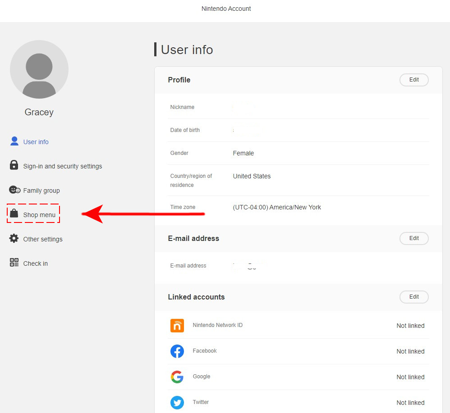Click the Twitter bird icon

[x=177, y=403]
